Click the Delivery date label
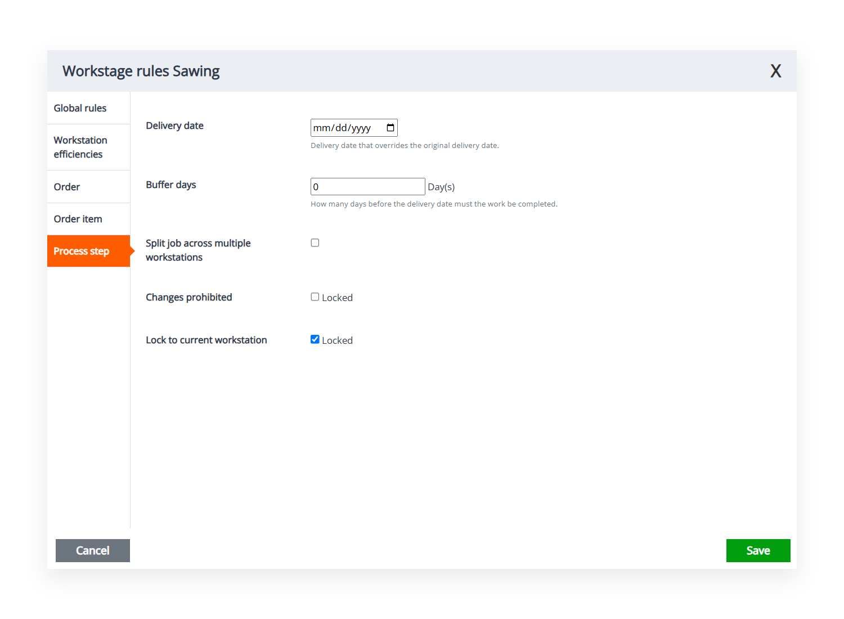Viewport: 844px width, 619px height. pos(174,125)
